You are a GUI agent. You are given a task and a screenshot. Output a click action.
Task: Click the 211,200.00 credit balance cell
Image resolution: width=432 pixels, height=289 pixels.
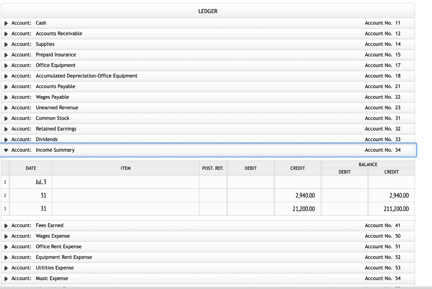click(391, 209)
